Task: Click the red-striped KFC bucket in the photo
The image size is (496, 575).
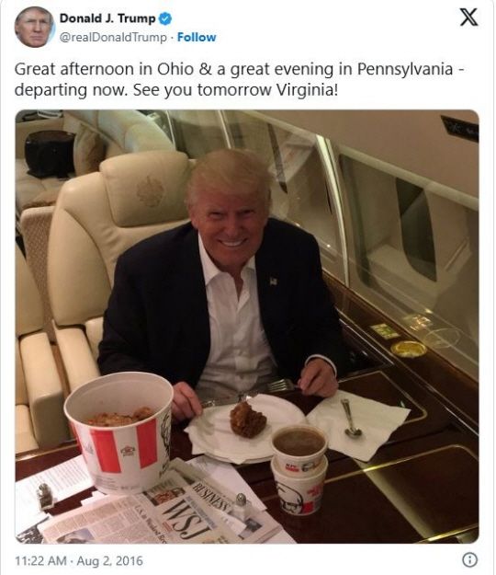Action: 118,432
